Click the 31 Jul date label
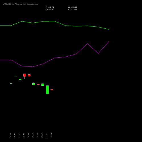142x142 pixels. [47, 135]
